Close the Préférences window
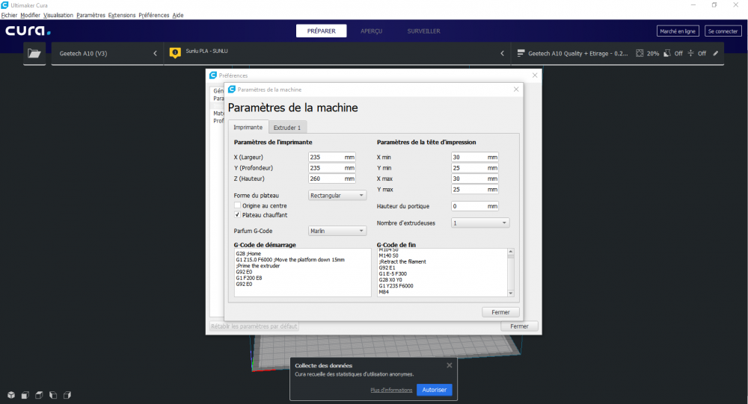Viewport: 748px width, 404px height. [x=535, y=75]
